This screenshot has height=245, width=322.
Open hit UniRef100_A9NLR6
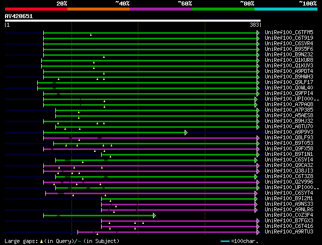(x=289, y=210)
